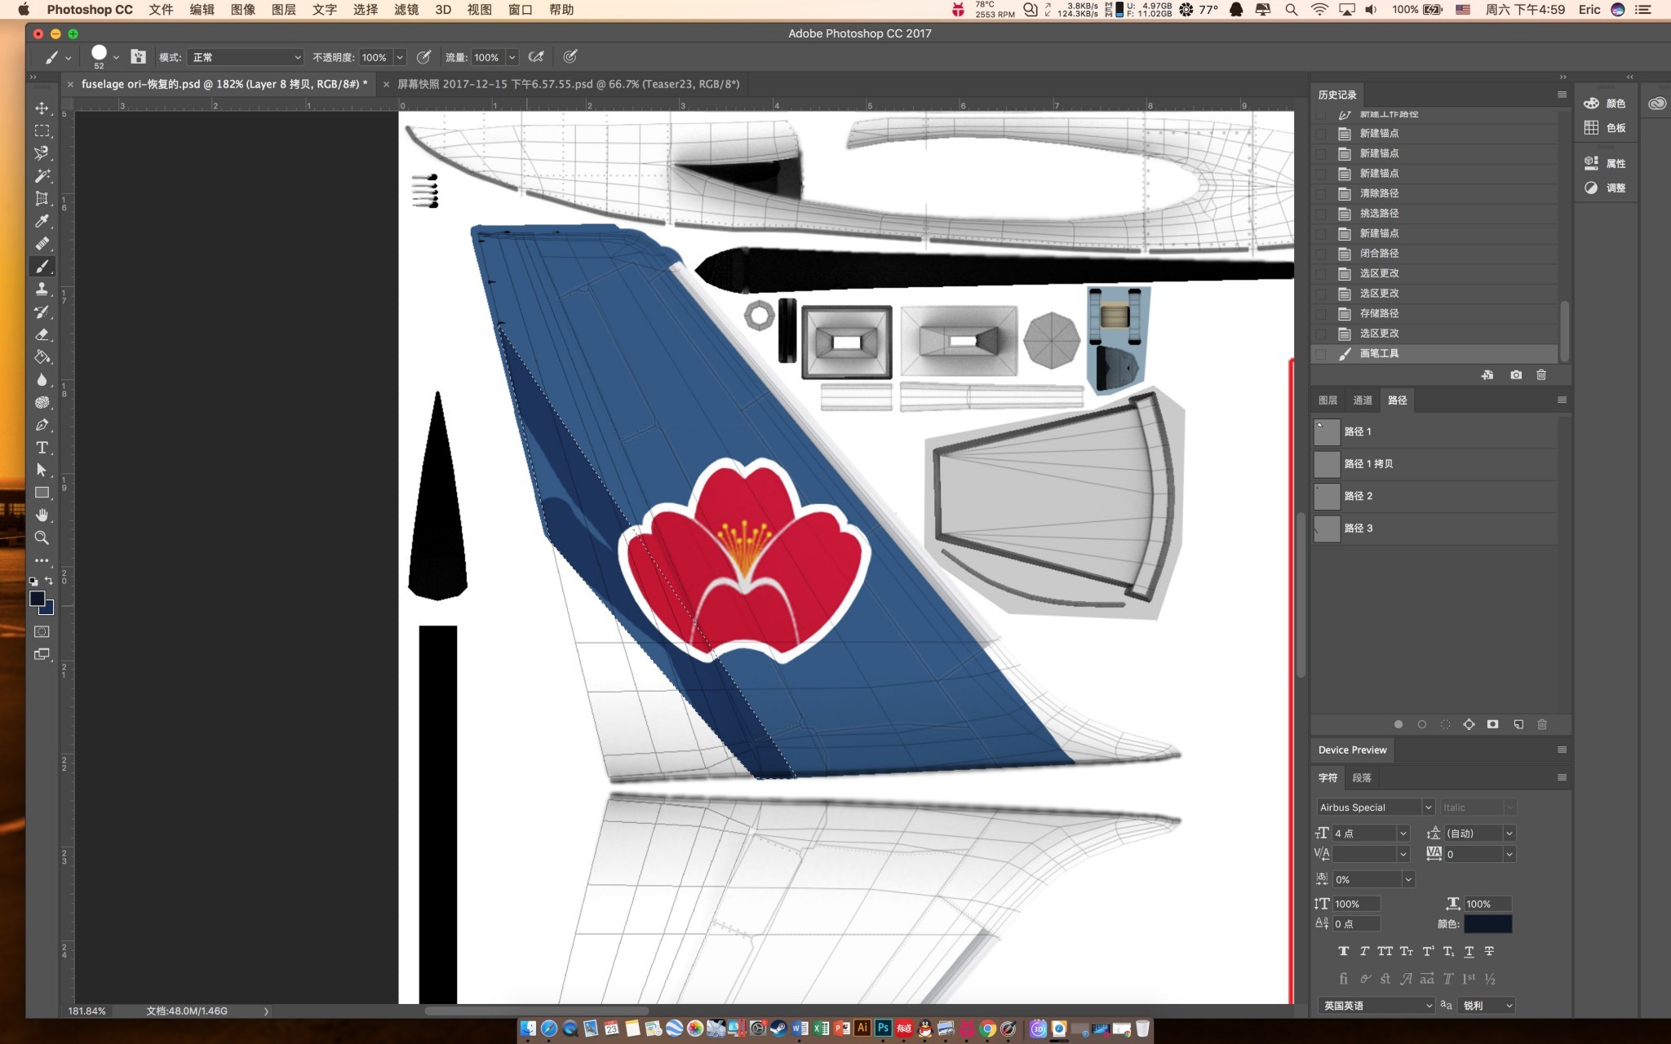Toggle Faux Italic text style
Screen dimensions: 1671x1044
[1364, 951]
